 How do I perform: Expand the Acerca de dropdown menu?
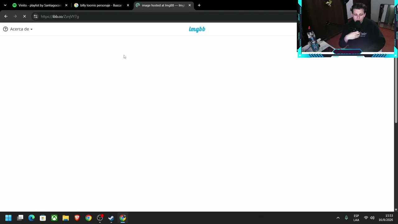pos(21,29)
